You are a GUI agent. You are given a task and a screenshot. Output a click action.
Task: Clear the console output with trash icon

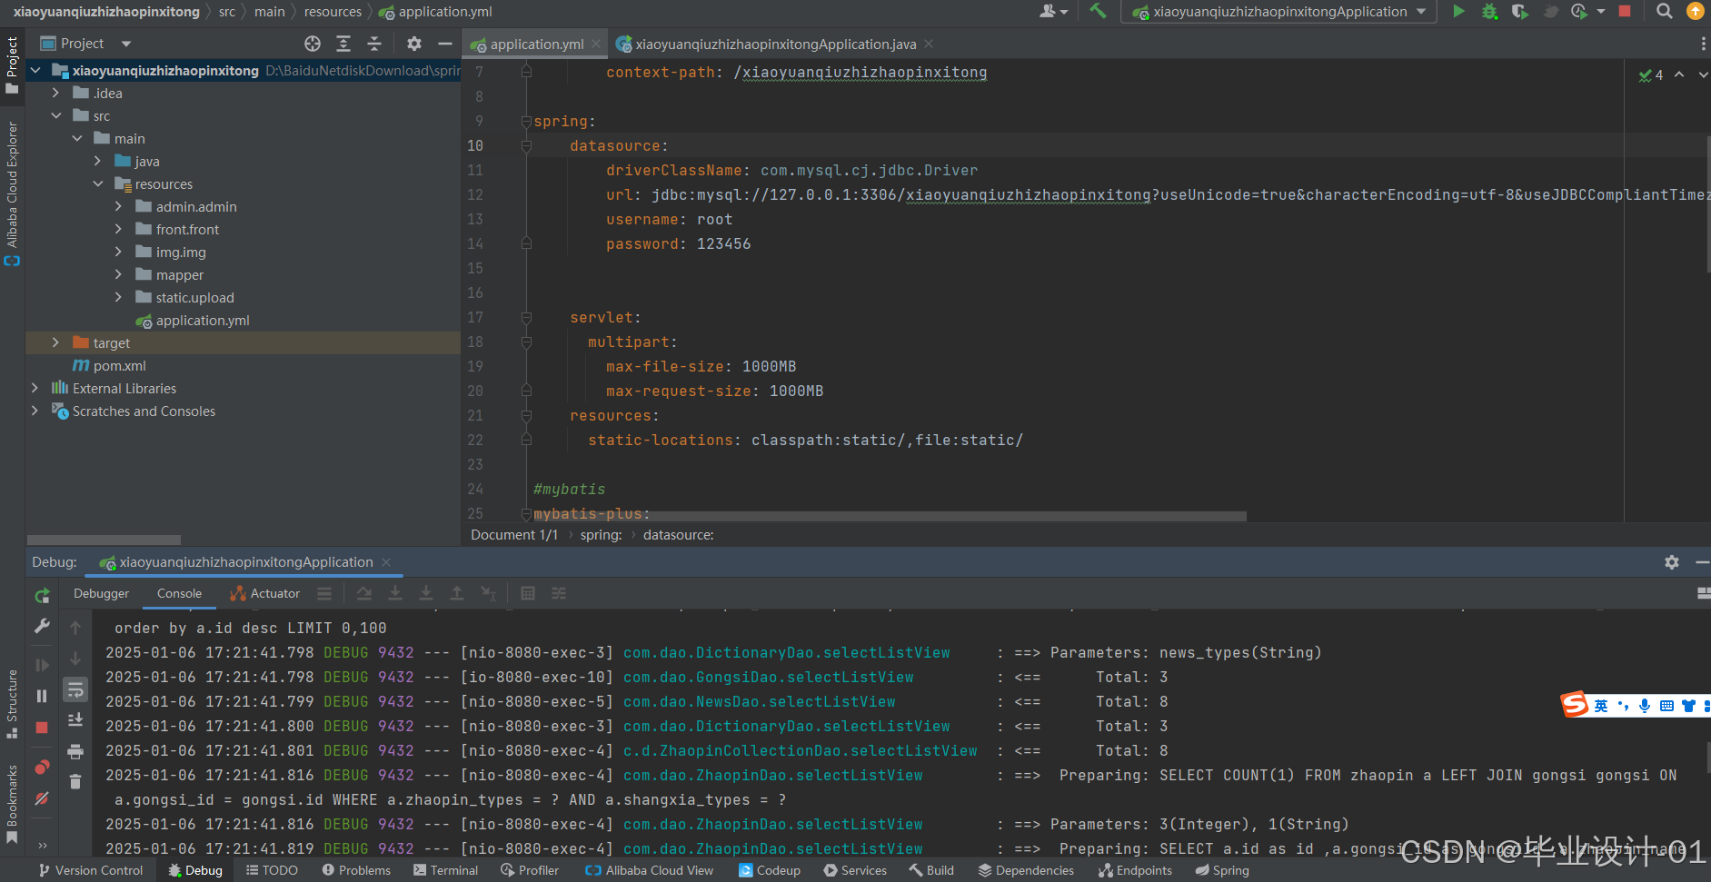click(x=75, y=780)
